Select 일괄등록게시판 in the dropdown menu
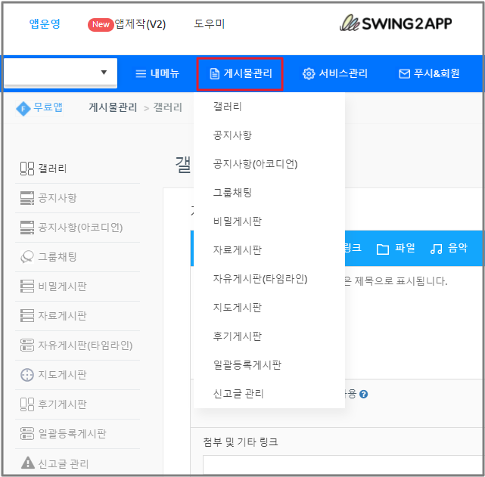The image size is (485, 477). coord(247,365)
